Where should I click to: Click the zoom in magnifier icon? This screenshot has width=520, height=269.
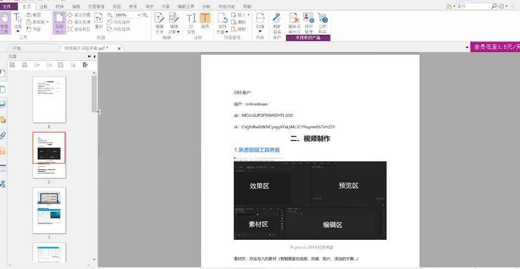point(145,15)
